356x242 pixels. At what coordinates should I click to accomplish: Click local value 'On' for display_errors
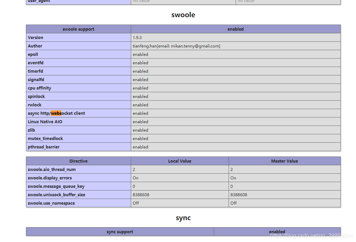point(136,178)
